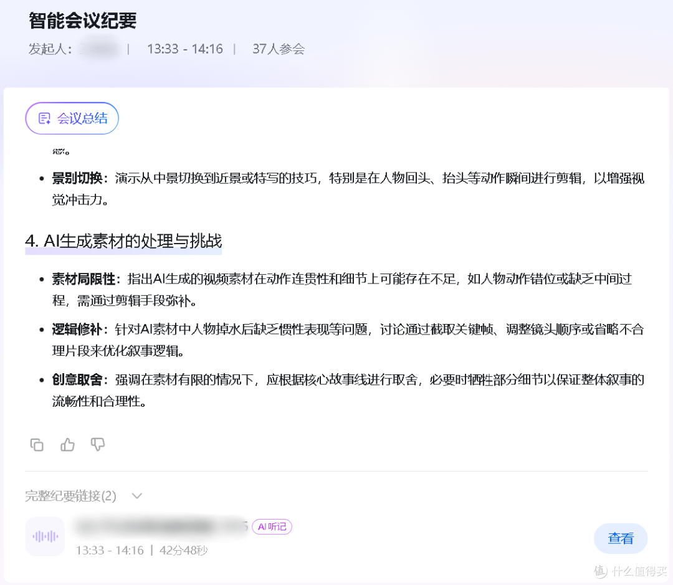This screenshot has height=585, width=673.
Task: Click 查看 to view the recording
Action: (x=621, y=538)
